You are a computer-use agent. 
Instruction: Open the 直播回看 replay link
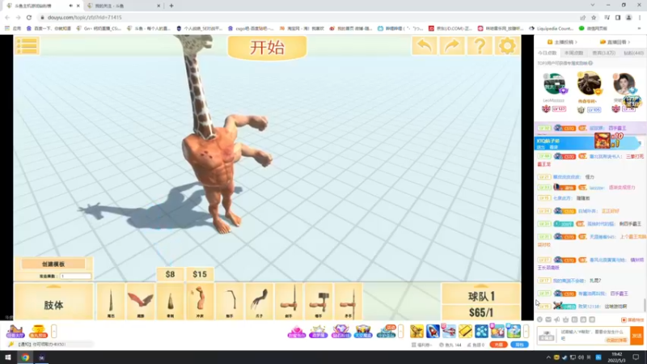pos(615,42)
